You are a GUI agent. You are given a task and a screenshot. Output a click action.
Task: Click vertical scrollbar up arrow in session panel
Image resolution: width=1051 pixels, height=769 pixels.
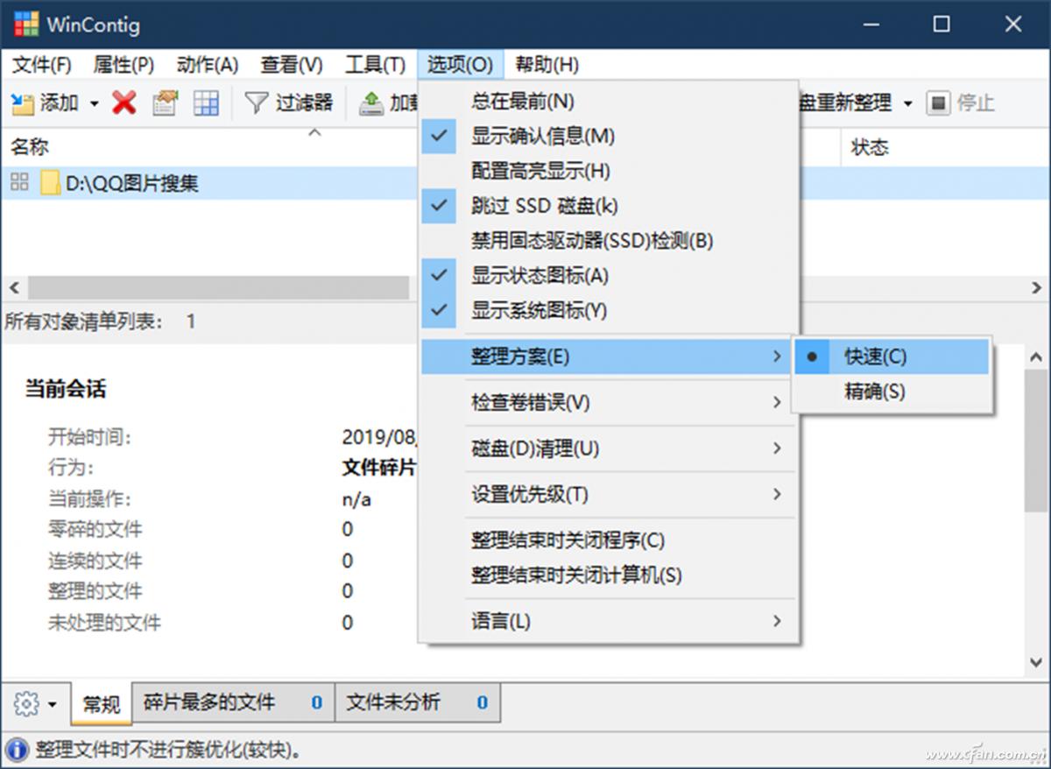click(x=1036, y=357)
